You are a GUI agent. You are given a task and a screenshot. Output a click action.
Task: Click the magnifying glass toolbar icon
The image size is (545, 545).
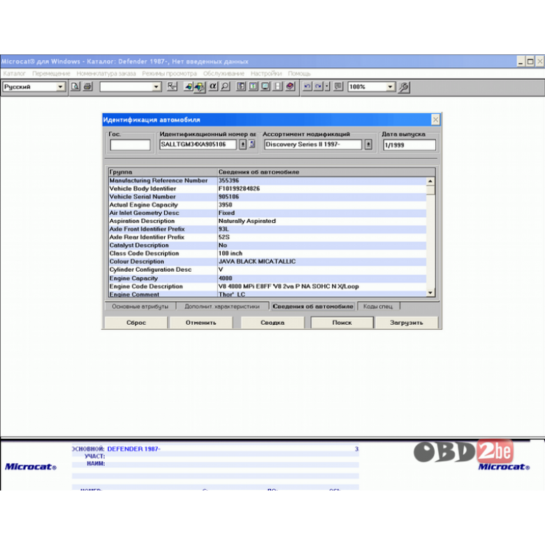pyautogui.click(x=225, y=87)
